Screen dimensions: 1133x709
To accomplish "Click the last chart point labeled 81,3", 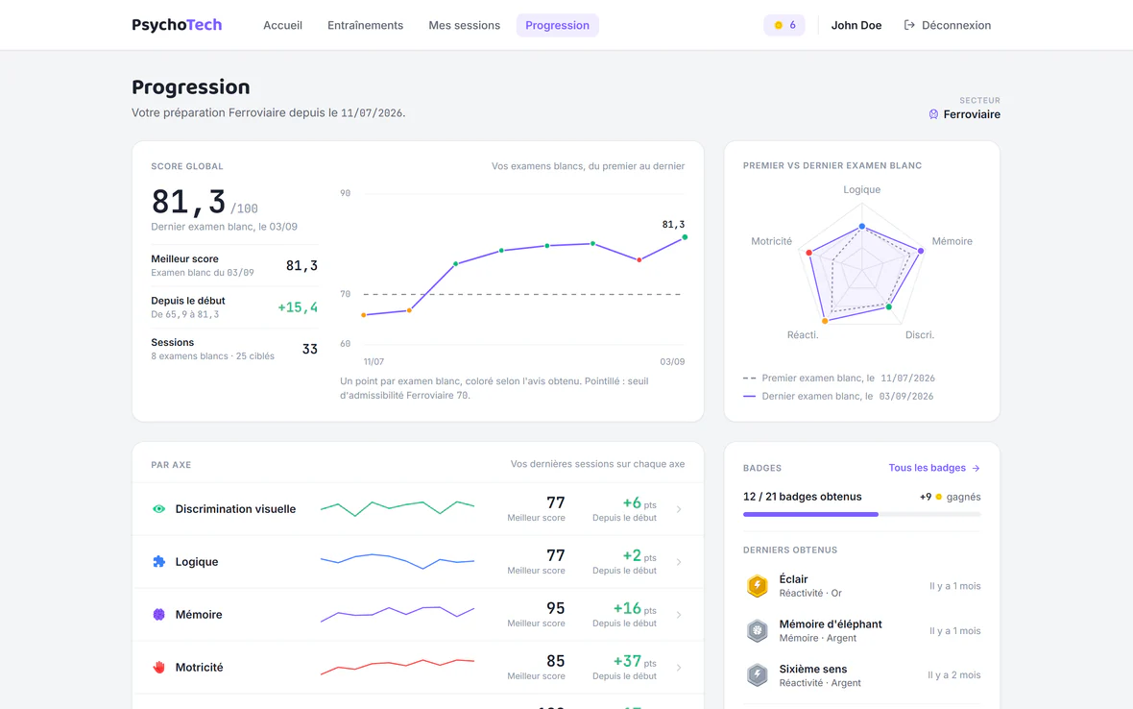I will pos(685,237).
